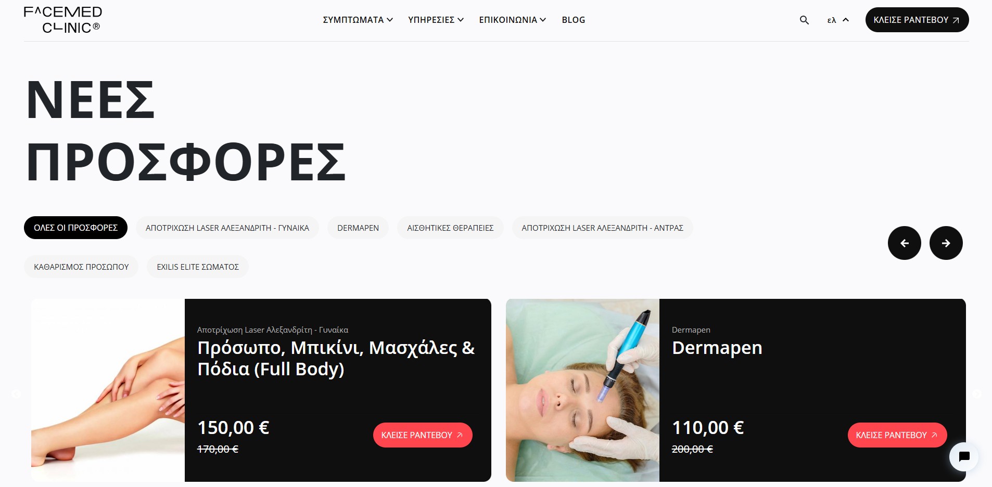Filter by ΑΙΣΘΗΤΙΚΕΣ ΘΕΡΑΠΕΙΕΣ
The height and width of the screenshot is (487, 992).
point(450,228)
